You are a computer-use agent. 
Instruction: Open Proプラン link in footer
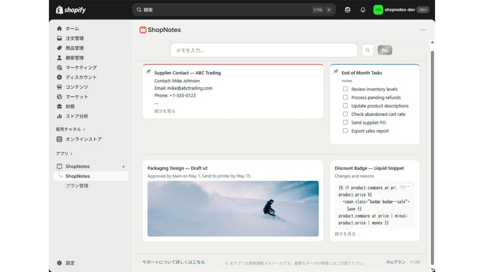point(396,262)
